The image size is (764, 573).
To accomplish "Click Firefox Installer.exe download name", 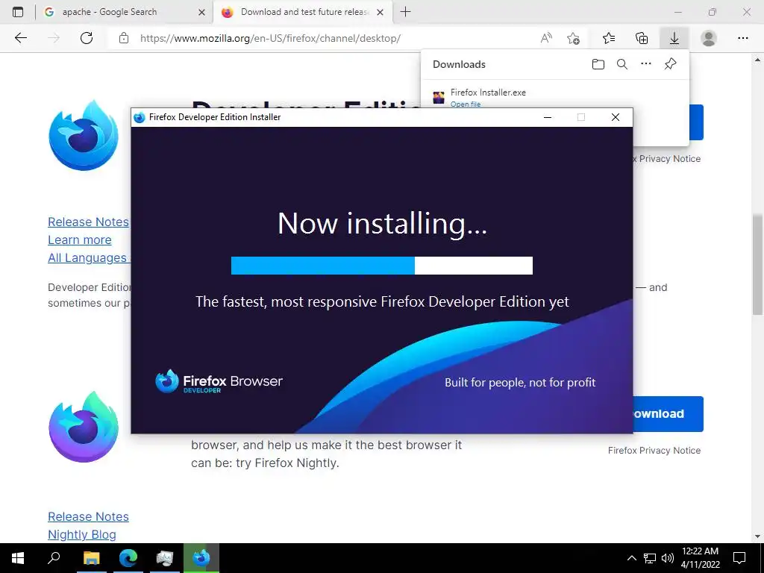I will [488, 92].
